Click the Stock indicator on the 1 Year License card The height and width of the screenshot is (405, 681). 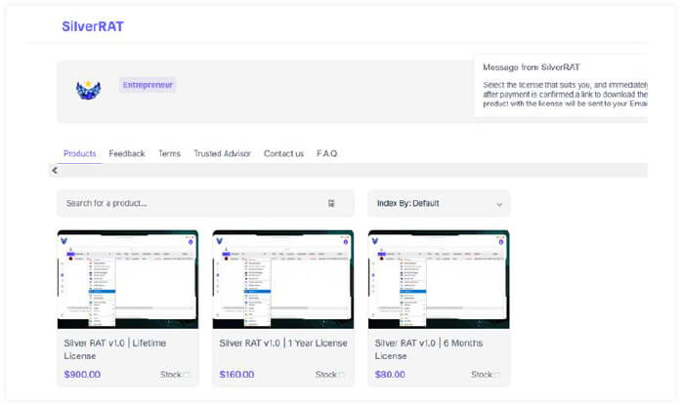tap(330, 374)
